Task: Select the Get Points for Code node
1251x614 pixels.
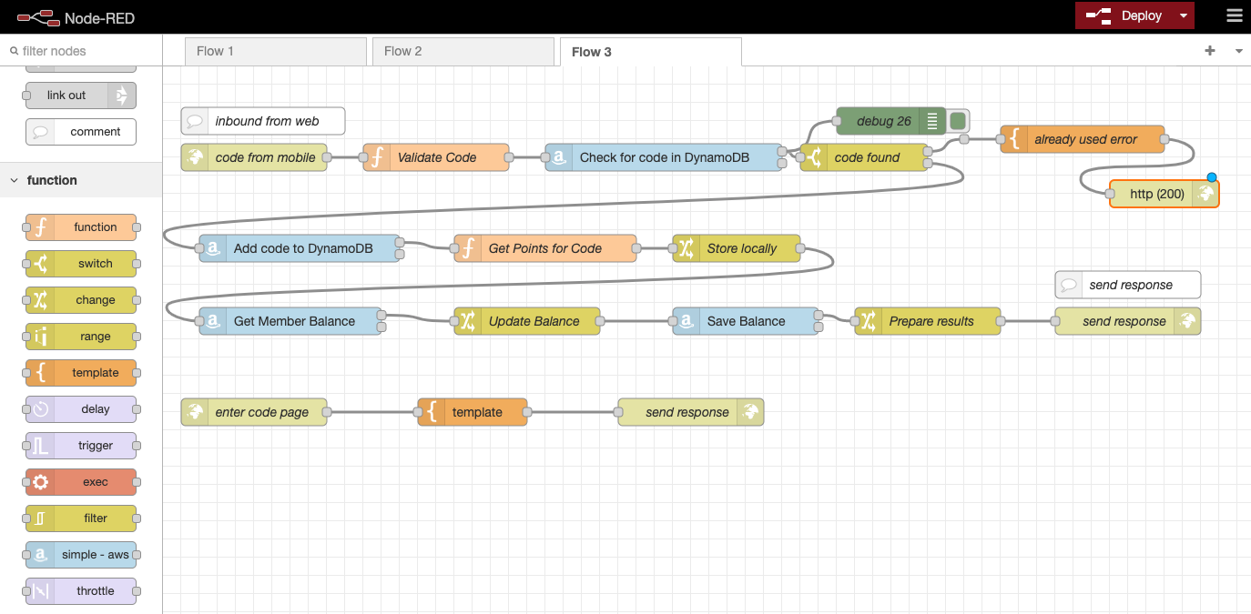Action: (x=545, y=248)
